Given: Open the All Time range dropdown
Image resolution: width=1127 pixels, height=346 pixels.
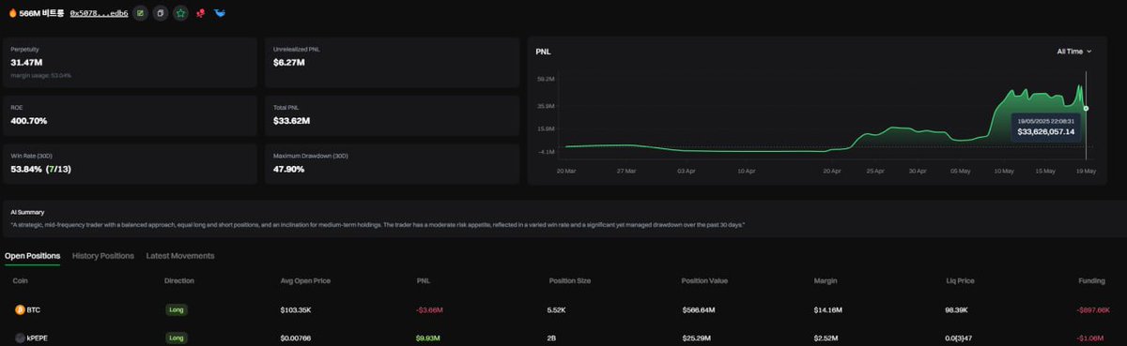Looking at the screenshot, I should [x=1074, y=52].
